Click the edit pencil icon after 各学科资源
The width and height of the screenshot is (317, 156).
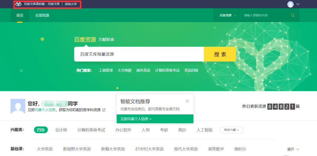click(104, 110)
